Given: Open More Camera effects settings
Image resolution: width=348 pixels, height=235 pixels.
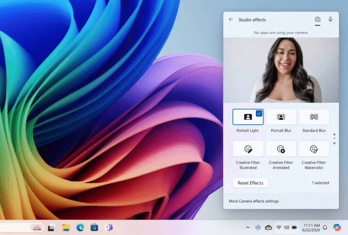Looking at the screenshot, I should (253, 201).
